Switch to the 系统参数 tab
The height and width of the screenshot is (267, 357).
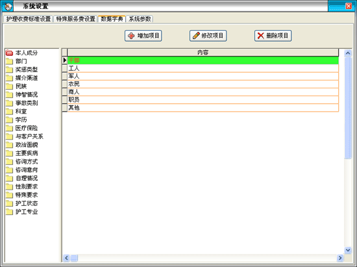tap(140, 19)
